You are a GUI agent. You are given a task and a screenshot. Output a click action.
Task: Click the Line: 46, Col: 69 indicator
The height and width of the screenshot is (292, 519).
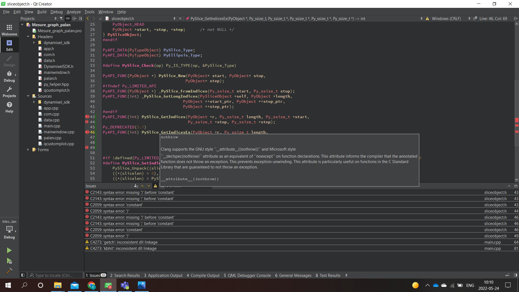tap(493, 18)
